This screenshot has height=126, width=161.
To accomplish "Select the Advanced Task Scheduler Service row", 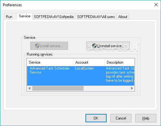I will [80, 76].
